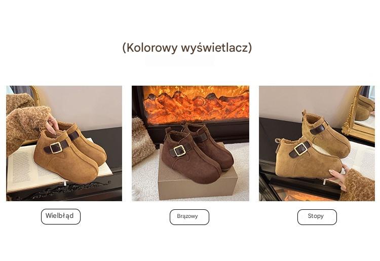Open the tan shoes photo with mirror

(317, 143)
